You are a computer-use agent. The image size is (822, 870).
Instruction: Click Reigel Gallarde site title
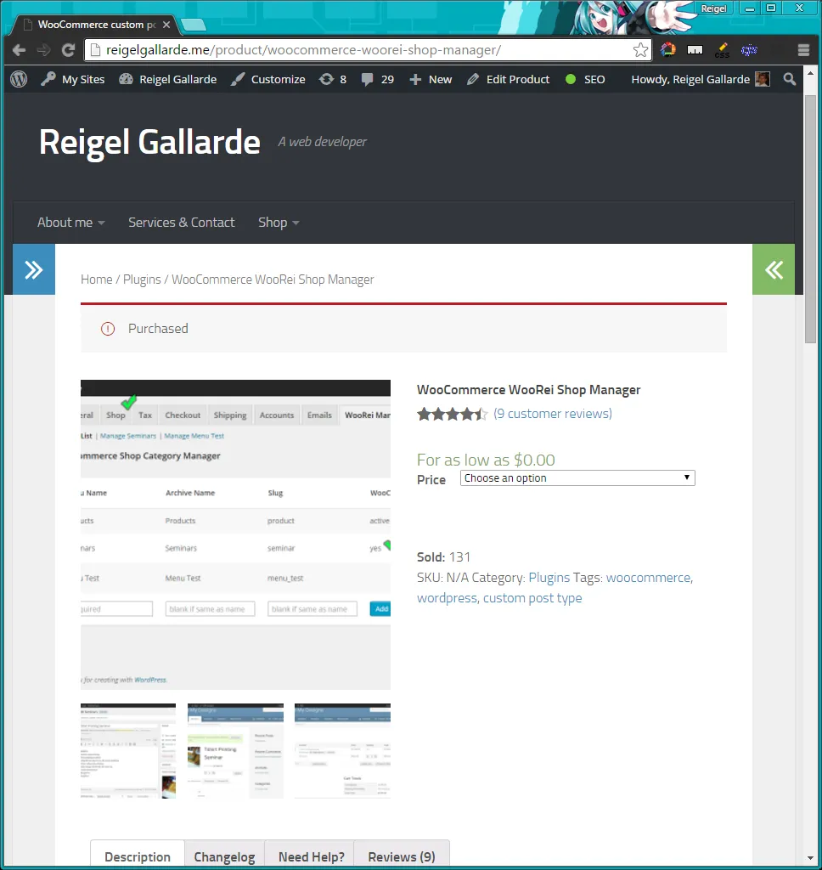click(149, 142)
